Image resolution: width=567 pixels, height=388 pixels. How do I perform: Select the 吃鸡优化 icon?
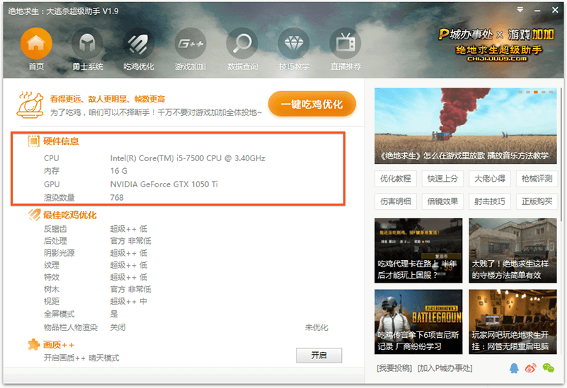coord(139,43)
